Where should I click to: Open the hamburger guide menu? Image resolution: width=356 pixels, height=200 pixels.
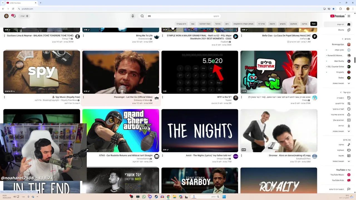[349, 16]
